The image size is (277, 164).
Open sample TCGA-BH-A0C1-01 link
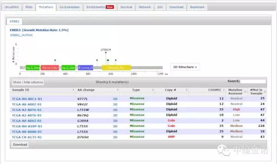tap(27, 99)
